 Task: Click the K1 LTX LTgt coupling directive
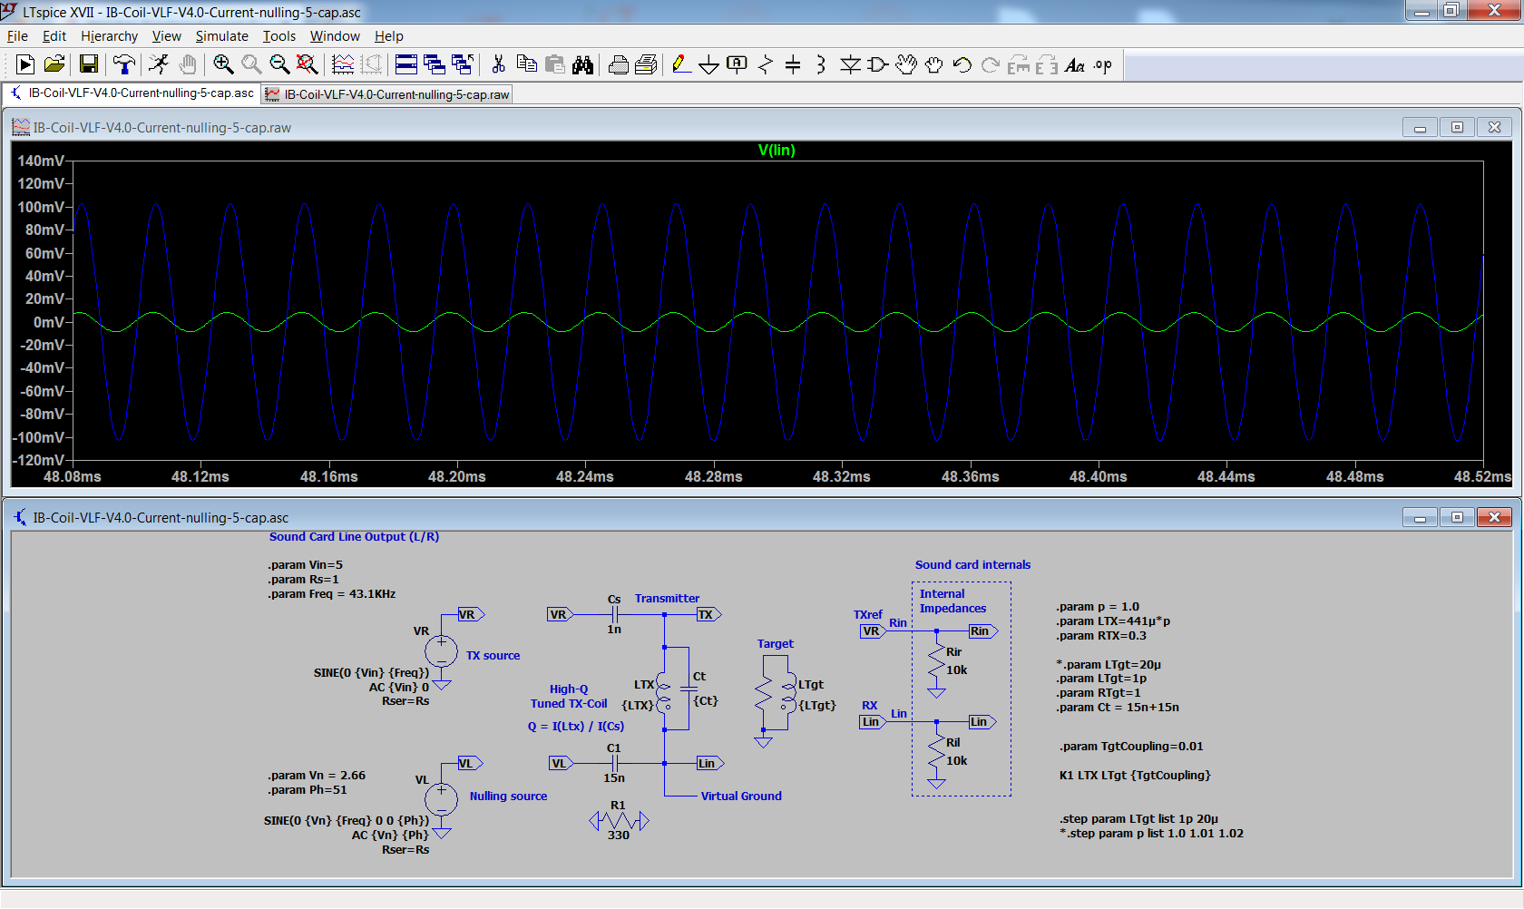1135,776
